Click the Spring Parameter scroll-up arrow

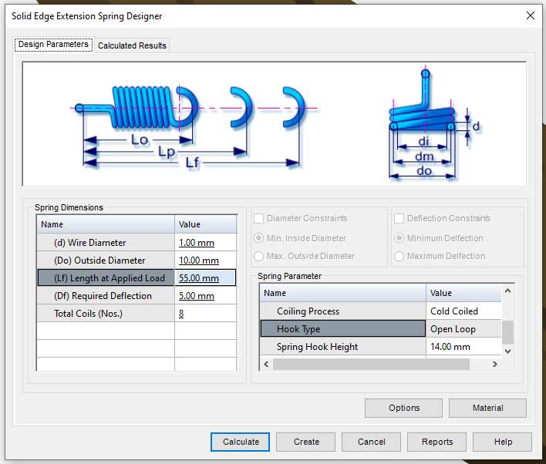point(507,291)
